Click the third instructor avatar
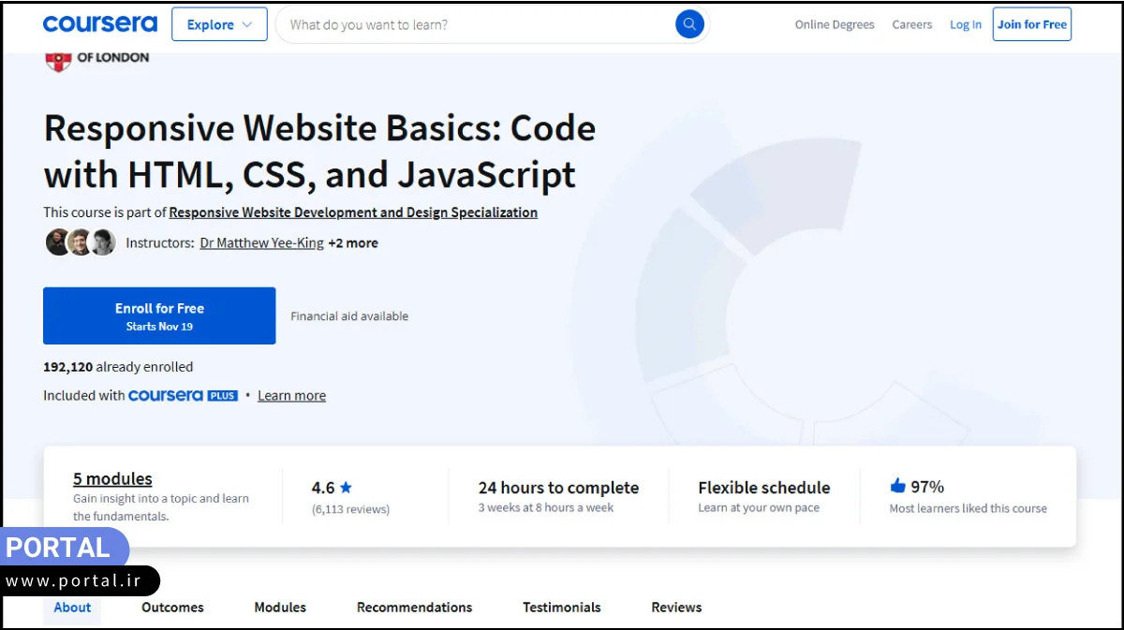1124x630 pixels. coord(103,242)
